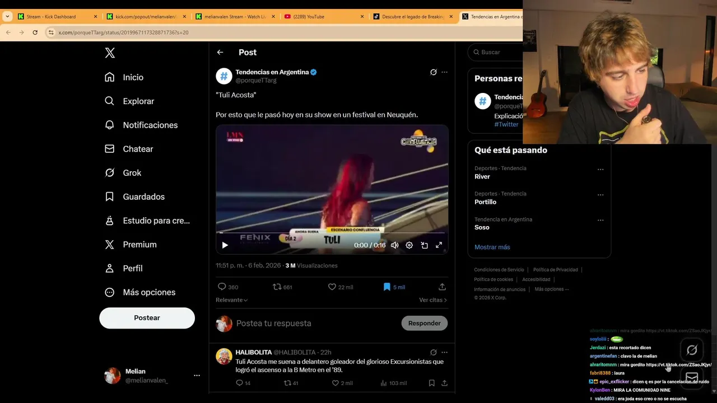Reply to HALIBOLITA's comment with 14 replies

(x=243, y=383)
